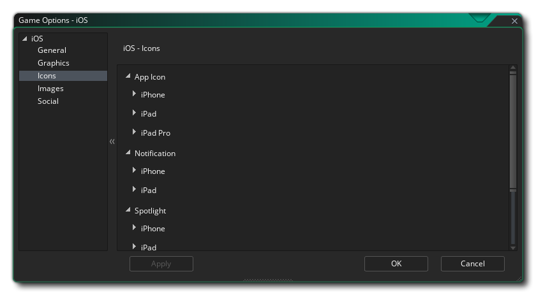Collapse sidebar with double-chevron arrow
The image size is (536, 295).
click(x=112, y=141)
